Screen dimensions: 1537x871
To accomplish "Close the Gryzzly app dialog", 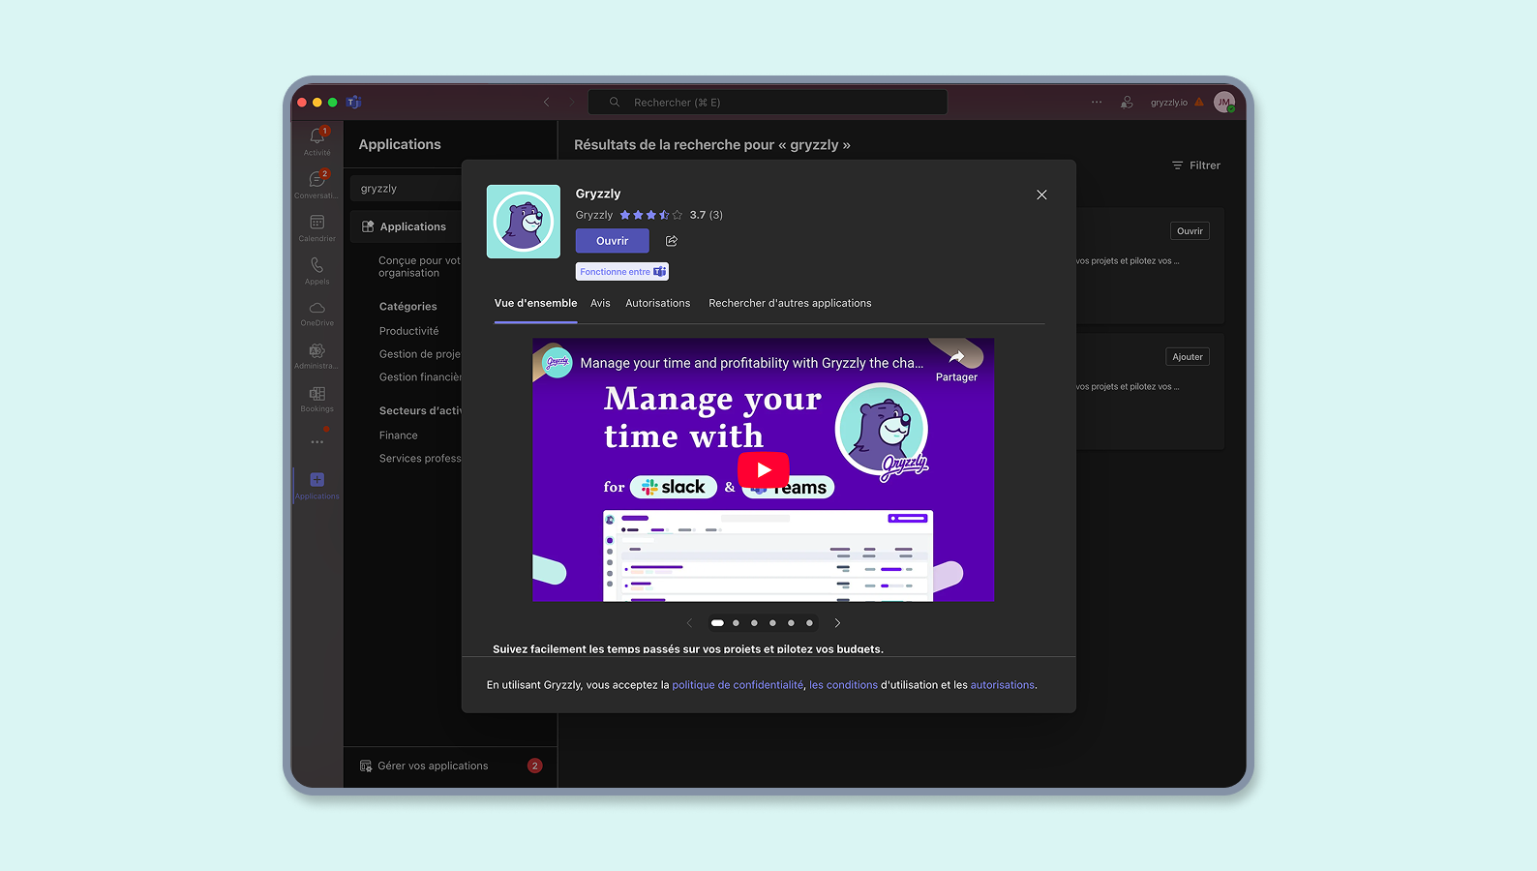I will (x=1041, y=195).
